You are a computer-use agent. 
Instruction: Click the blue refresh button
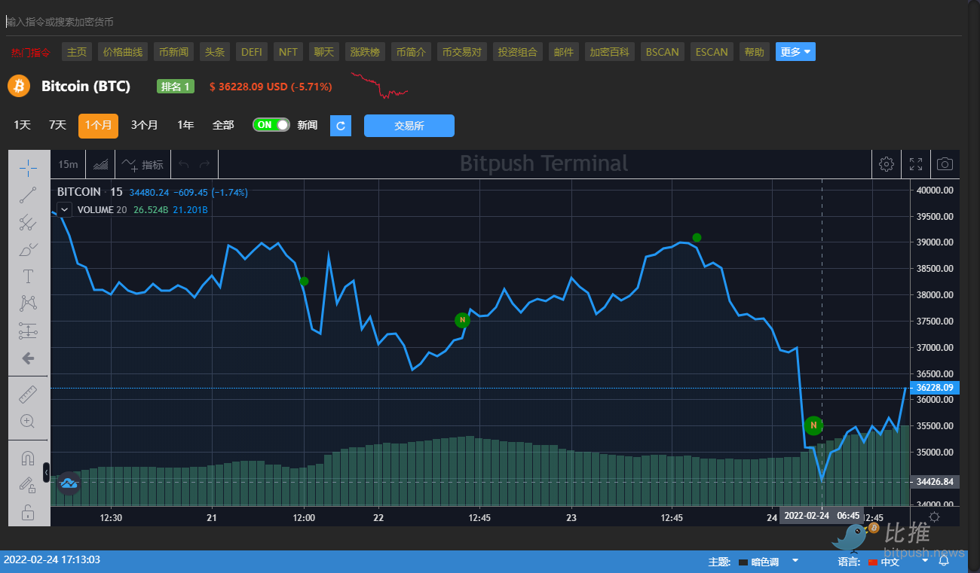(341, 126)
